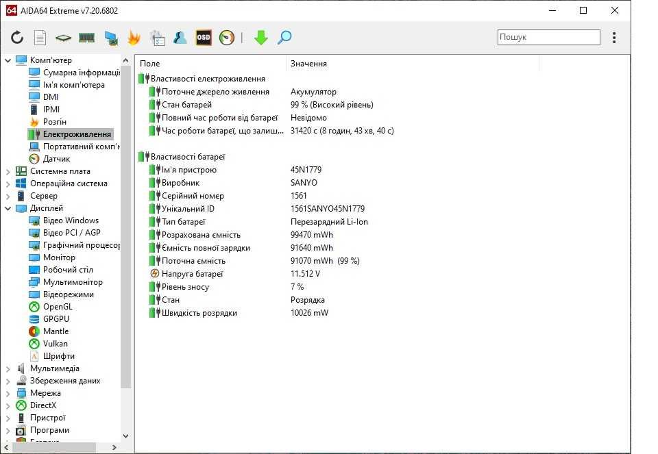Select Сумарна інформація in the tree
This screenshot has height=454, width=658.
(74, 73)
